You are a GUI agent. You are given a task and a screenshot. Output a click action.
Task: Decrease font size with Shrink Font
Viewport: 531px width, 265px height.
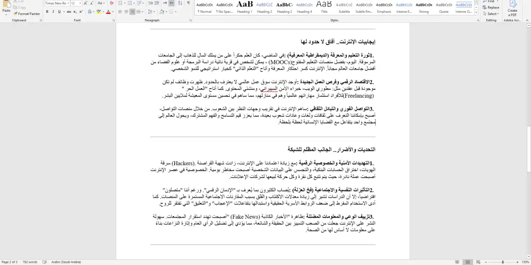[91, 3]
